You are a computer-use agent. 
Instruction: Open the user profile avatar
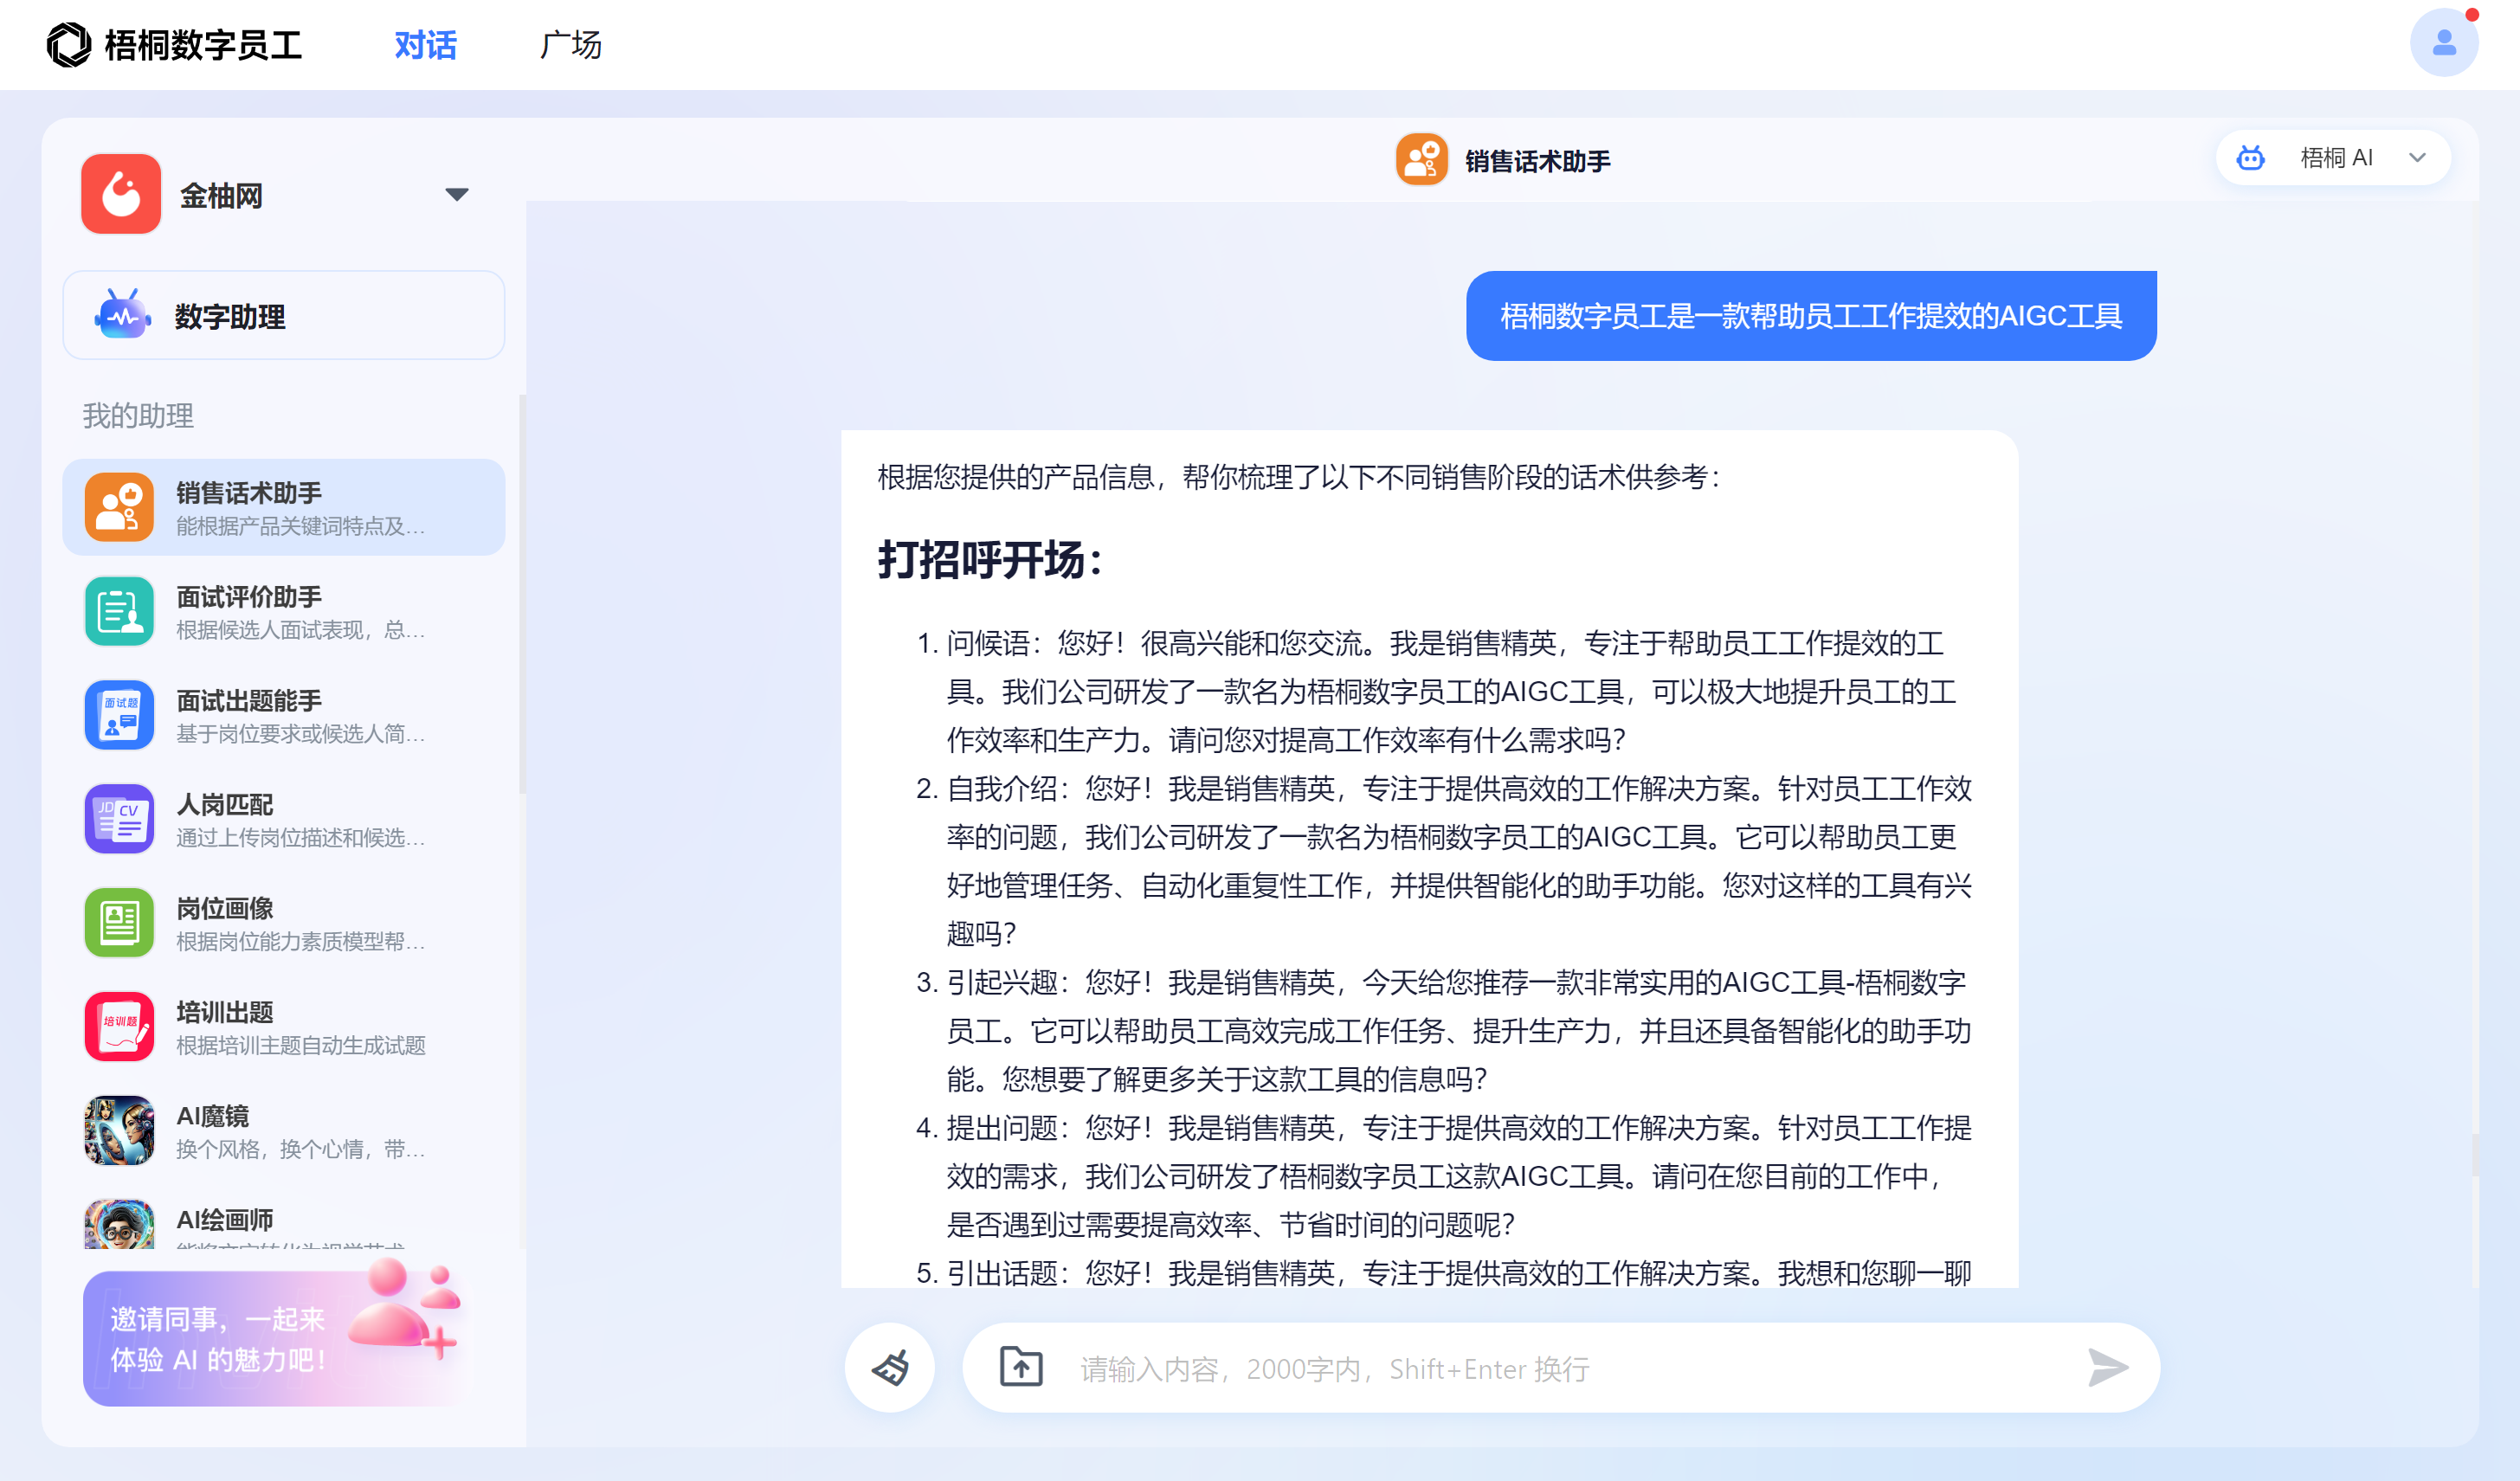(x=2443, y=43)
